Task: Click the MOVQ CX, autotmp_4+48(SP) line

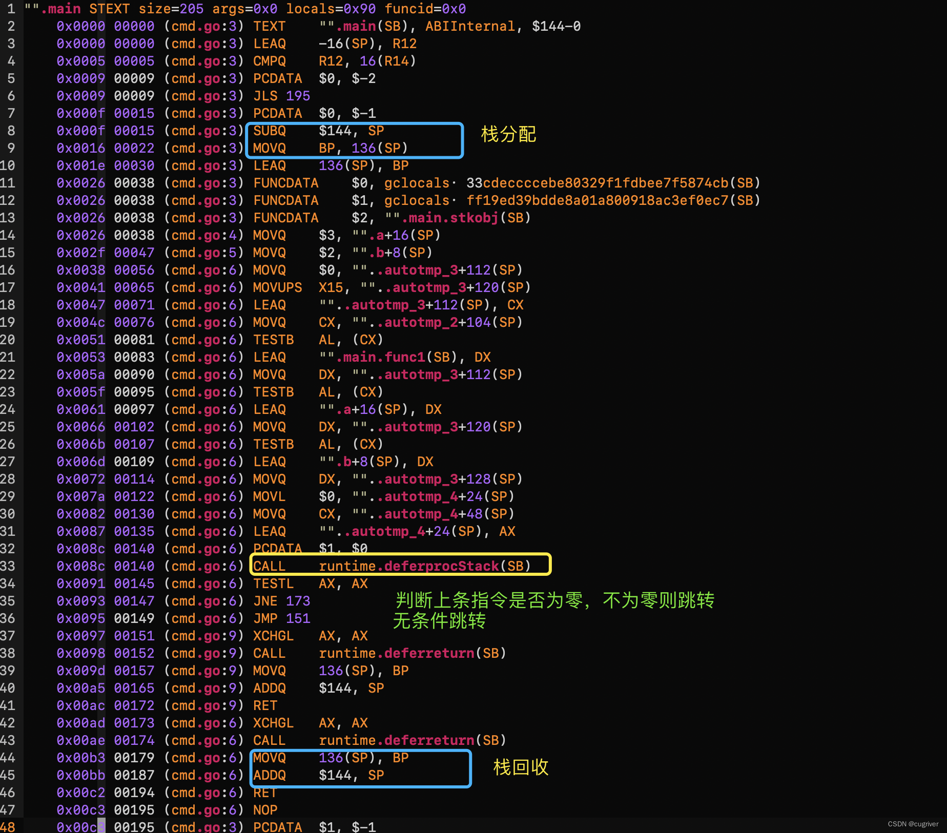Action: click(x=384, y=514)
